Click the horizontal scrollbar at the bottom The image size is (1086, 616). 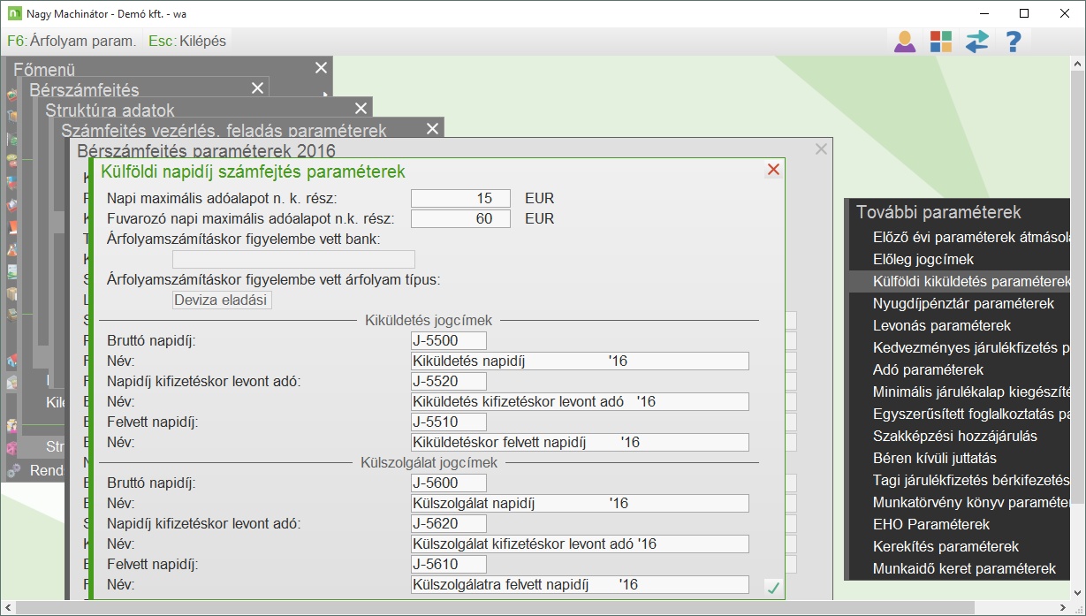coord(530,608)
